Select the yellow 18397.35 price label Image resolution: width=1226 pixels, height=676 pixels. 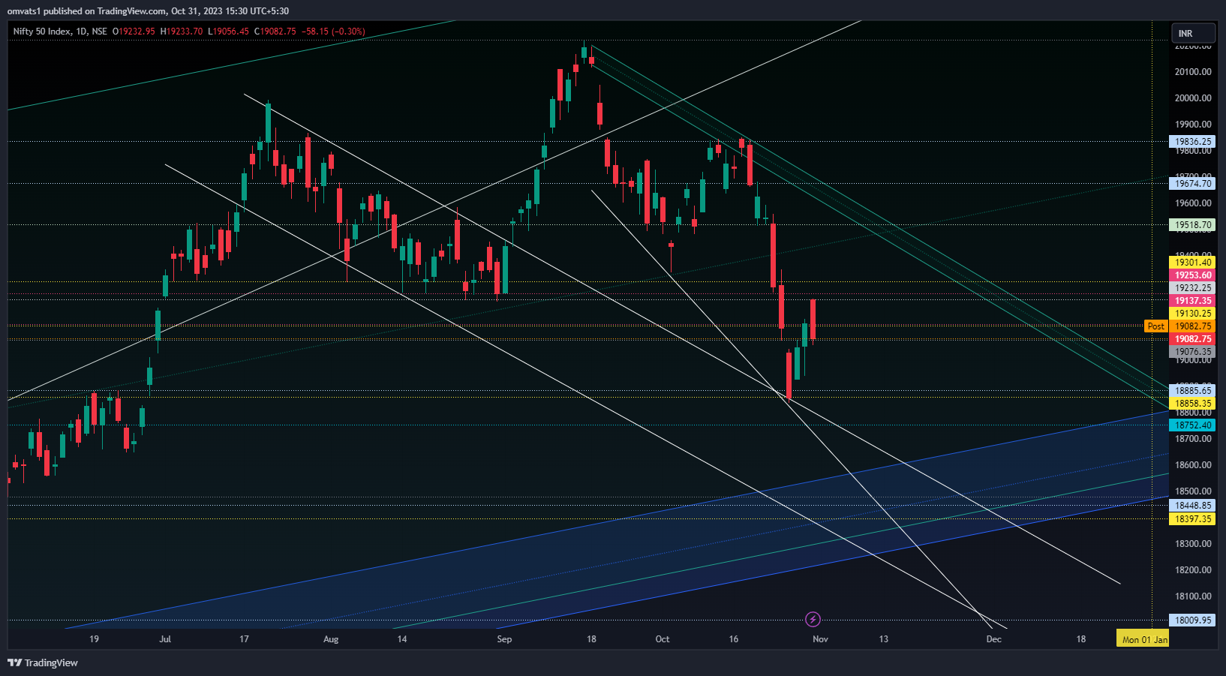1192,518
